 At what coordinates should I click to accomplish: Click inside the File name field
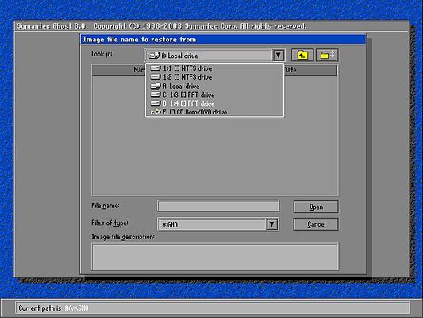tap(218, 206)
